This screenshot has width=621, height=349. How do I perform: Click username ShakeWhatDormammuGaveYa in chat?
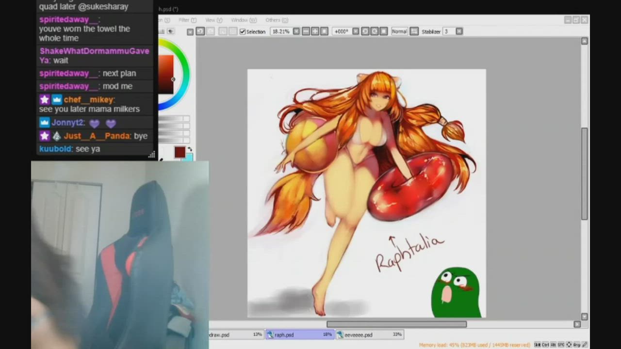[x=94, y=55]
